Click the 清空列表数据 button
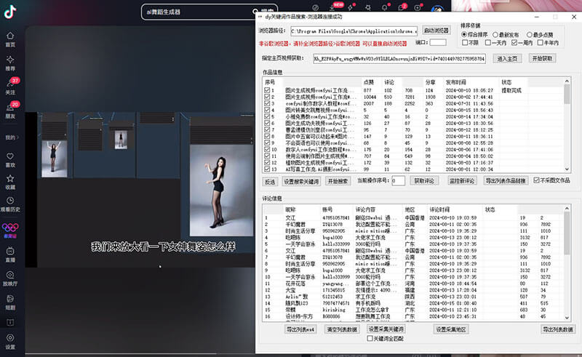582x357 pixels. [342, 329]
